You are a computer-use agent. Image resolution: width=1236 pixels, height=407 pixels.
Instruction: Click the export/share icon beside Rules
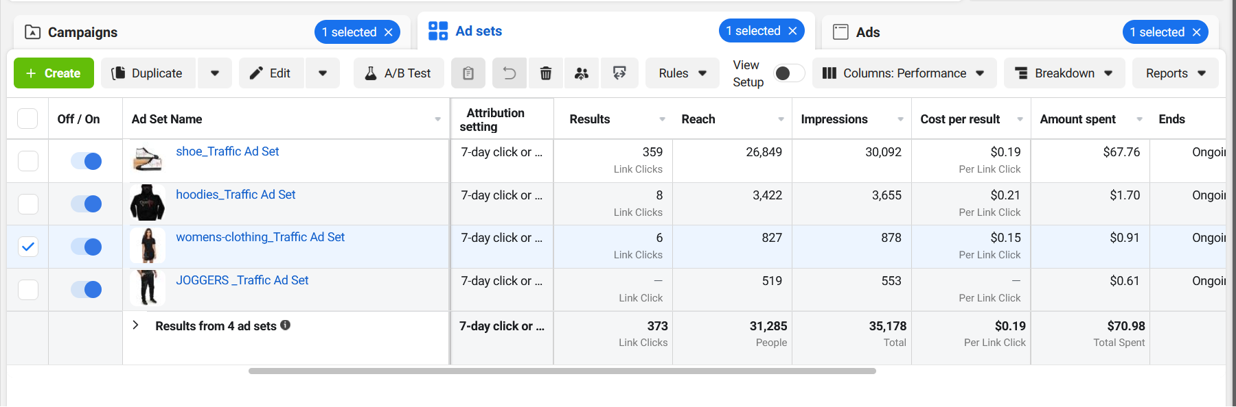pos(619,73)
